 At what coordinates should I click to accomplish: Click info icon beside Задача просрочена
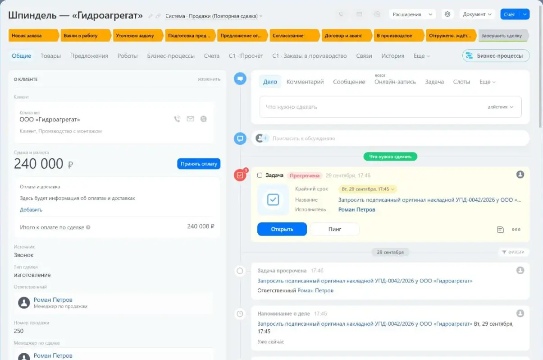click(x=240, y=271)
